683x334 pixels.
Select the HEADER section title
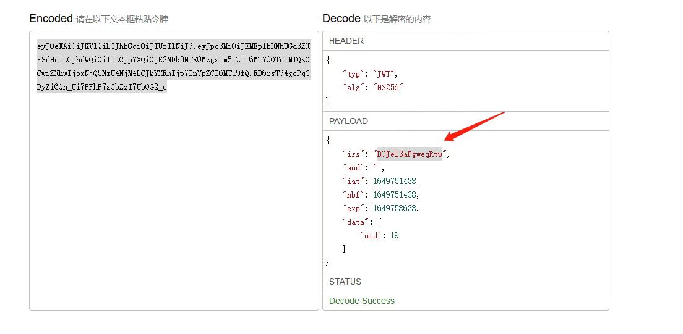346,41
